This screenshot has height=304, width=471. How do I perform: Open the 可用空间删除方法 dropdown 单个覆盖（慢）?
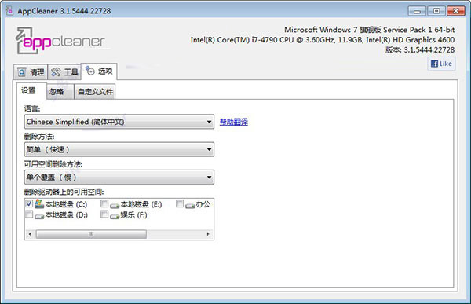click(x=119, y=177)
